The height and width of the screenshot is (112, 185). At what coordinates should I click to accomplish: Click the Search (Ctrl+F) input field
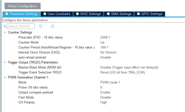[21, 26]
